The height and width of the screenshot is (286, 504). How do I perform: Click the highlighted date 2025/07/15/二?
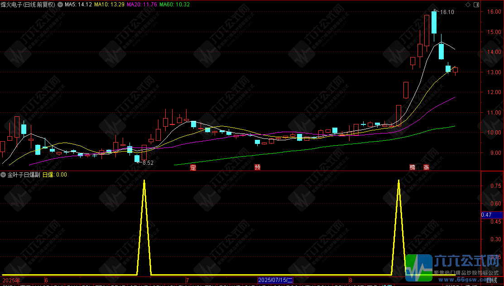tap(275, 280)
